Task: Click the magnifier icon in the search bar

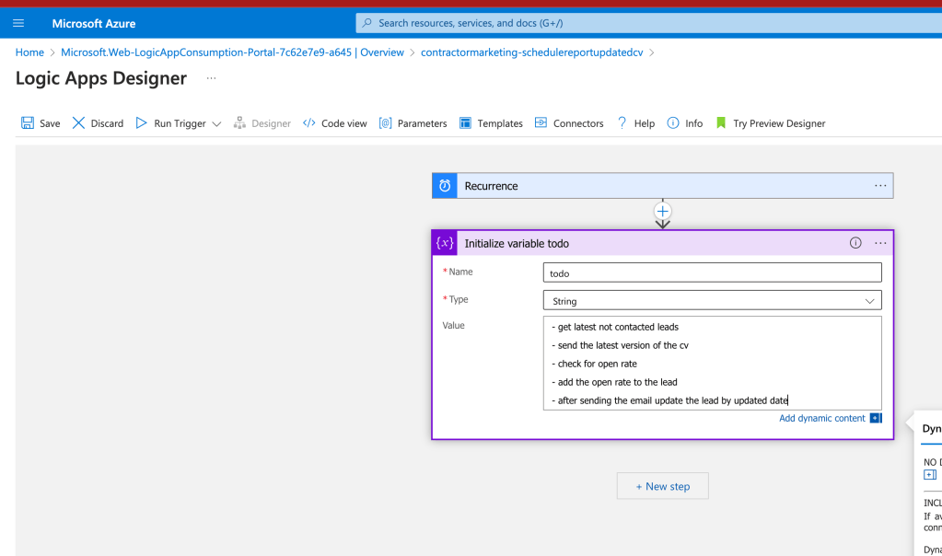Action: click(367, 23)
